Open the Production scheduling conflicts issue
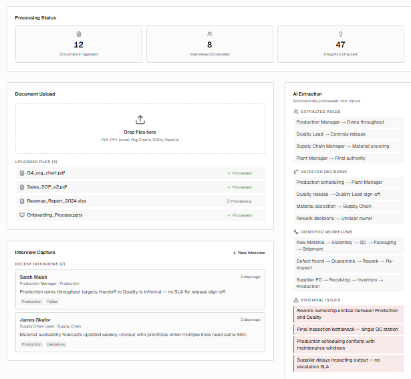411x379 pixels. click(349, 345)
